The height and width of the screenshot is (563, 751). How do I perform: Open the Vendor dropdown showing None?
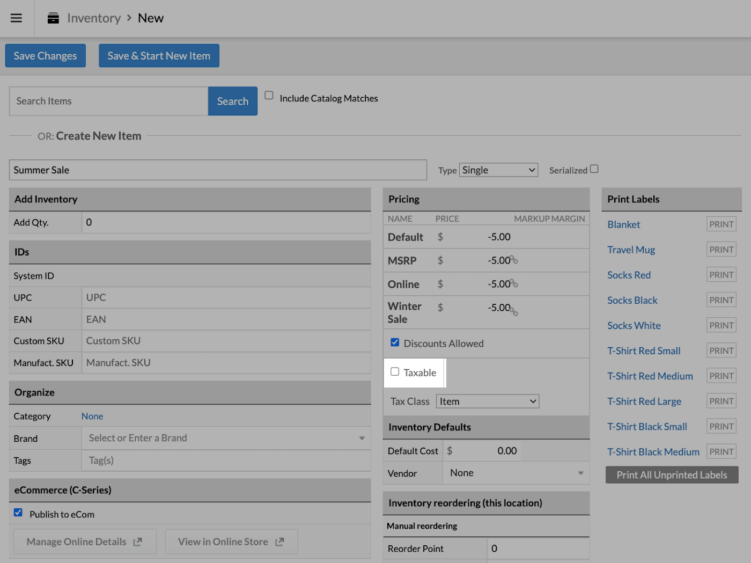pos(516,473)
